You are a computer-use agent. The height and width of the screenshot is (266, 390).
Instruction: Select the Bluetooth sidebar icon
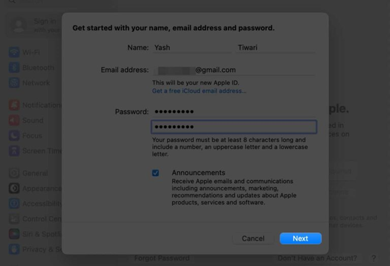[14, 67]
